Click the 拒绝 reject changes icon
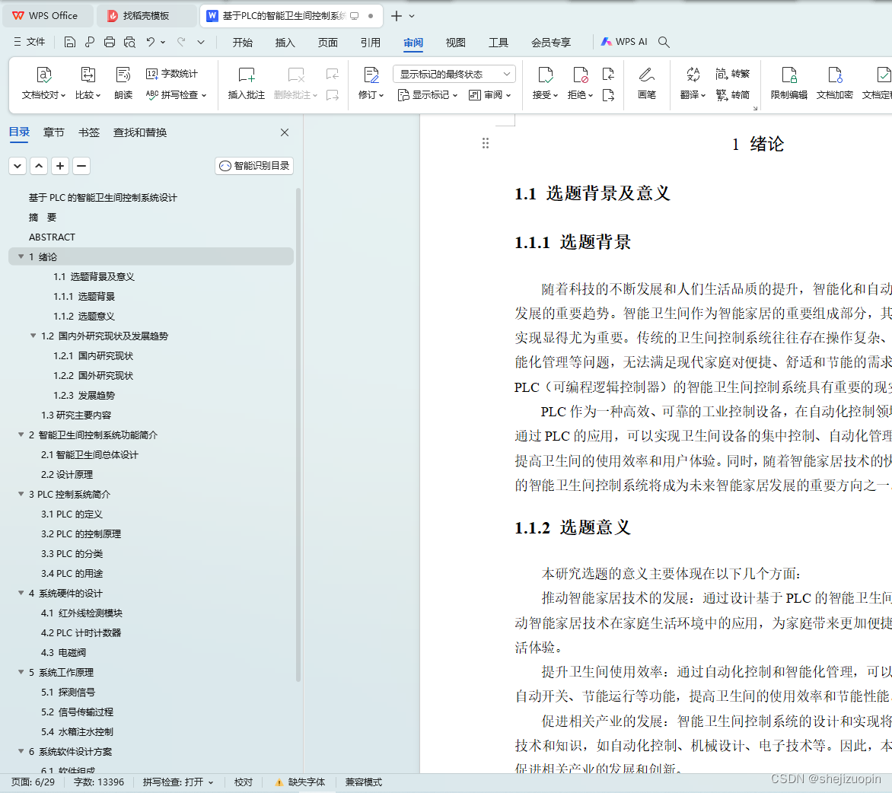The image size is (892, 793). pyautogui.click(x=580, y=75)
